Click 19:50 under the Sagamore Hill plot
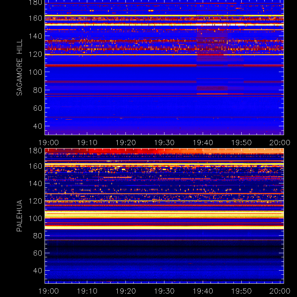The width and height of the screenshot is (297, 297). 242,143
